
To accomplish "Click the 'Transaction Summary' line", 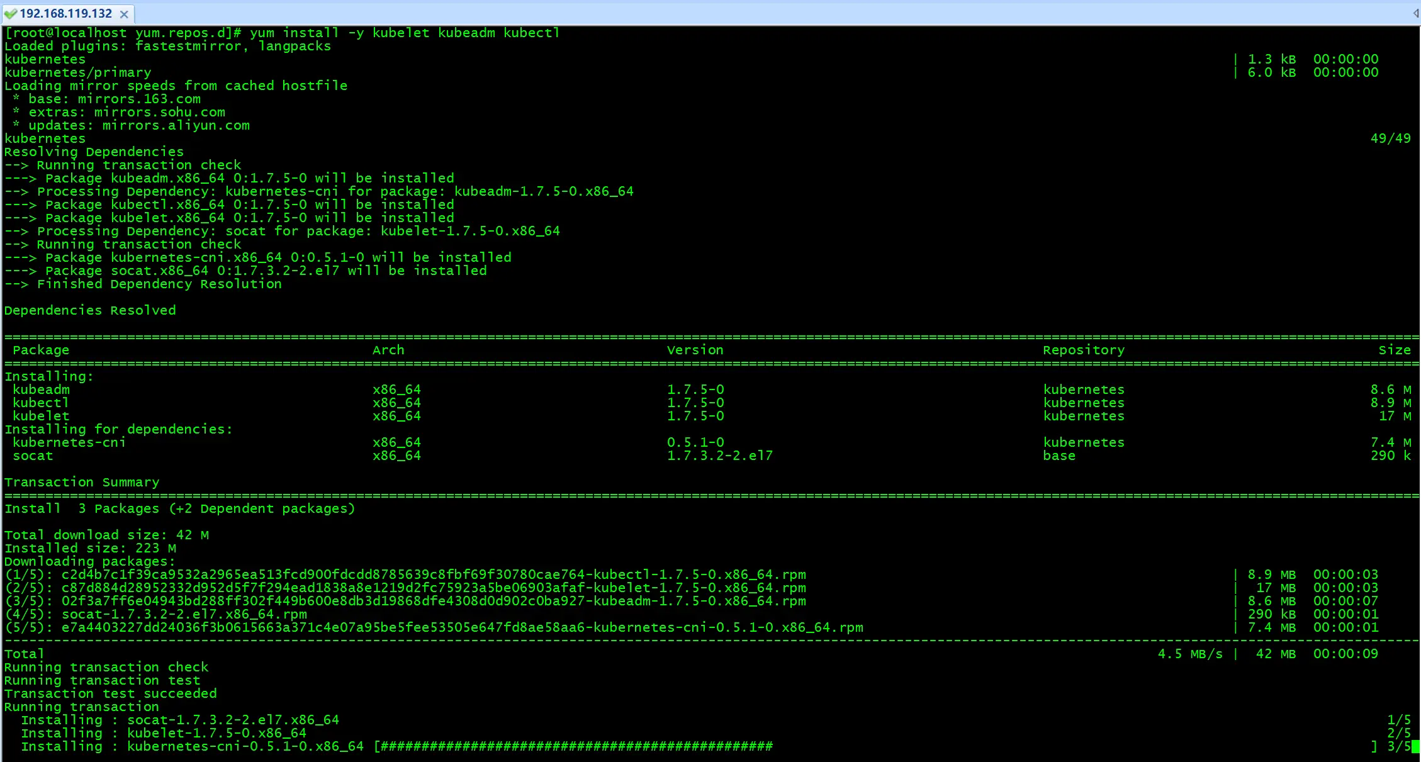I will coord(82,482).
